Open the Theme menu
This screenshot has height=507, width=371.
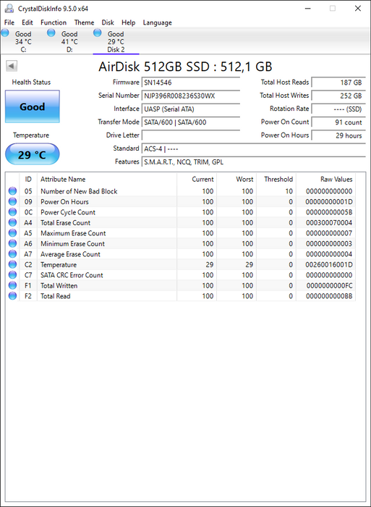pyautogui.click(x=84, y=22)
